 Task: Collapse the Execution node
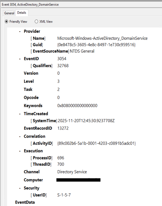click(x=20, y=151)
